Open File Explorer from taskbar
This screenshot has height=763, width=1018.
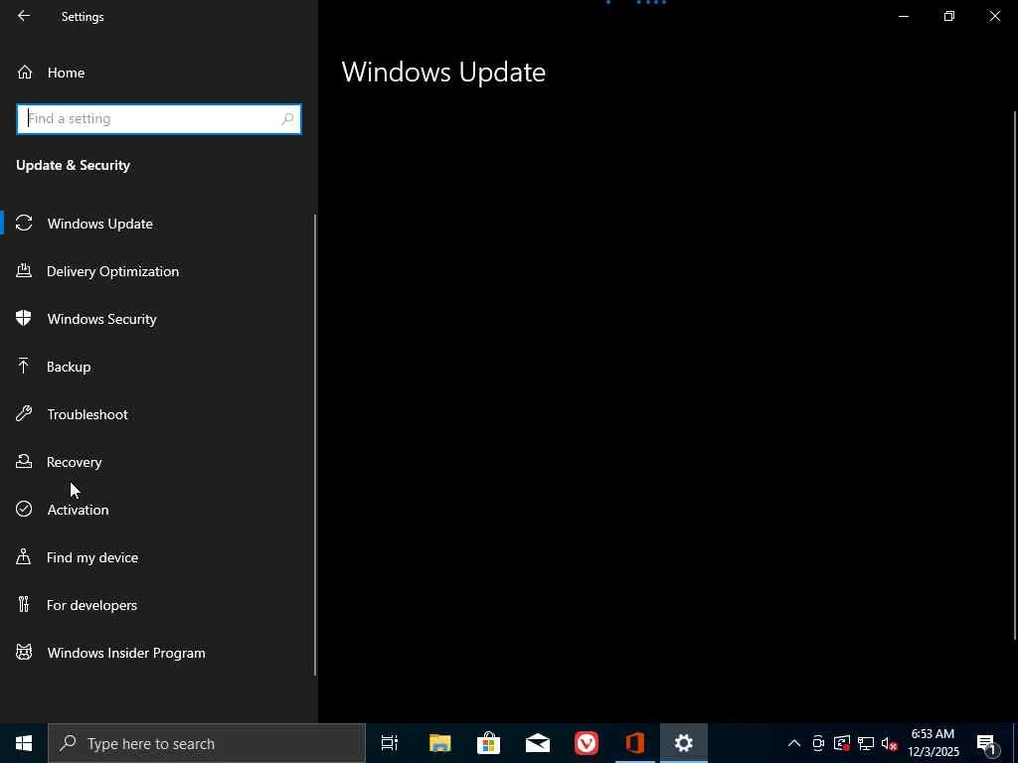(439, 743)
